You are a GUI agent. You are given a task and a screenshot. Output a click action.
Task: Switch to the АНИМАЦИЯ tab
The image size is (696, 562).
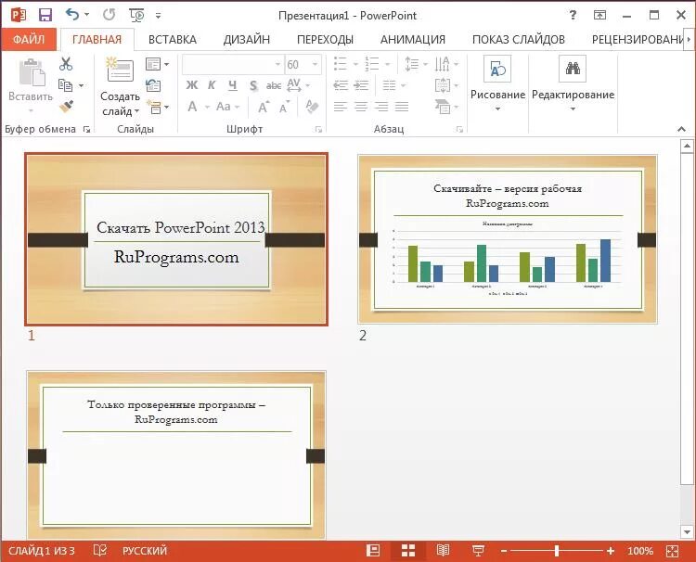(x=412, y=40)
